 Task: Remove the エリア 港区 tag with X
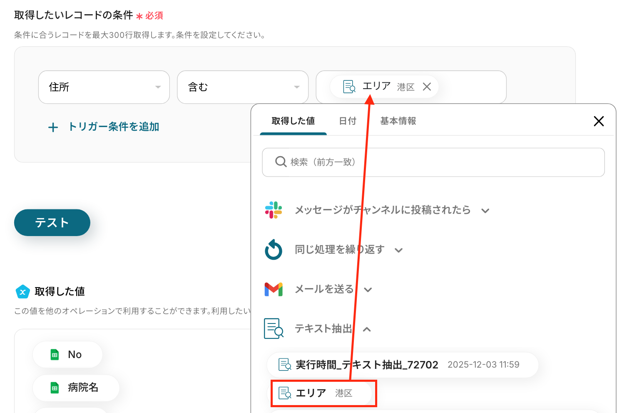(x=427, y=87)
